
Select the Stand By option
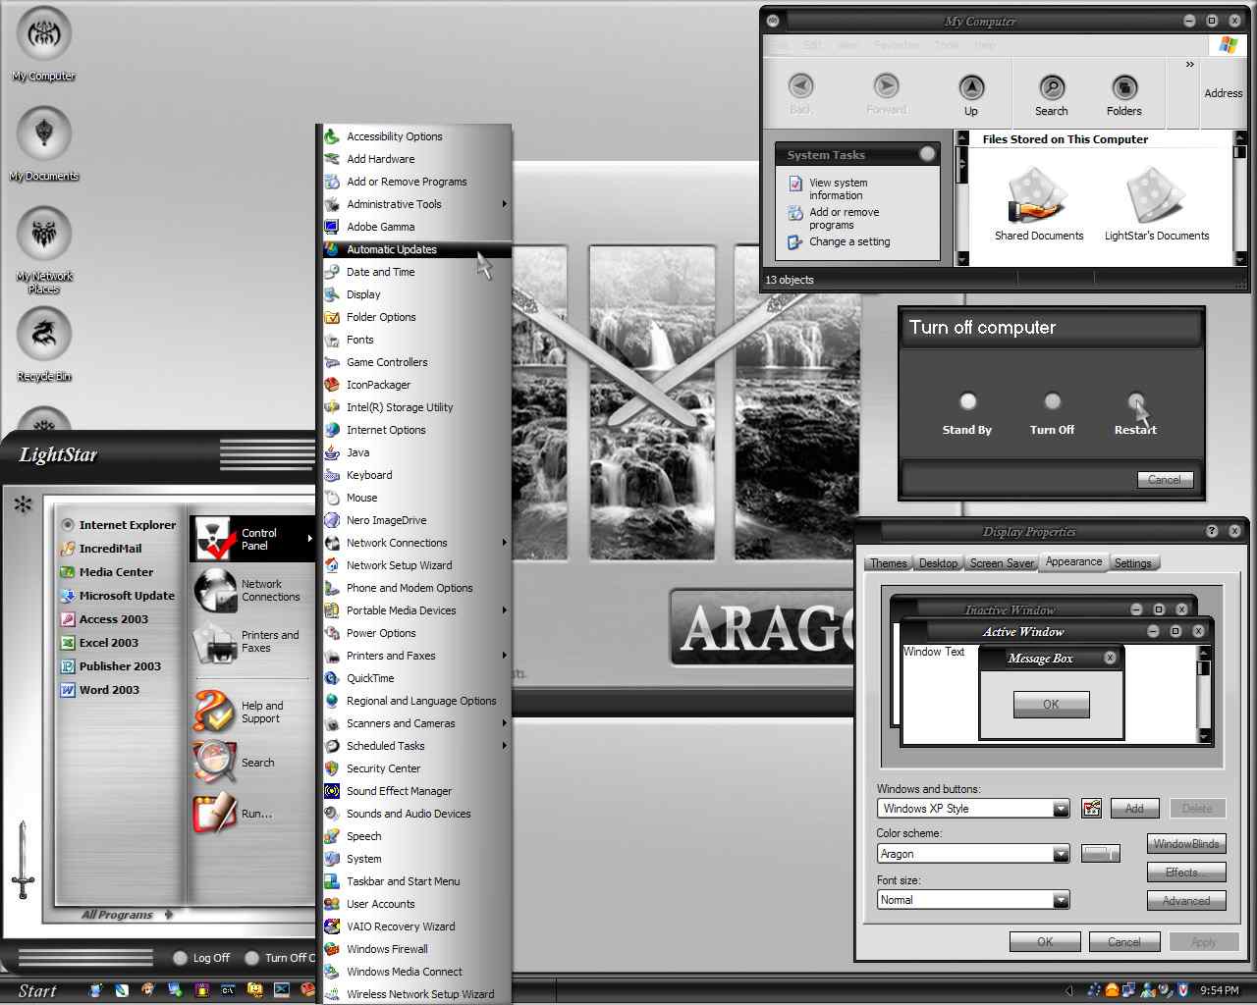coord(968,400)
